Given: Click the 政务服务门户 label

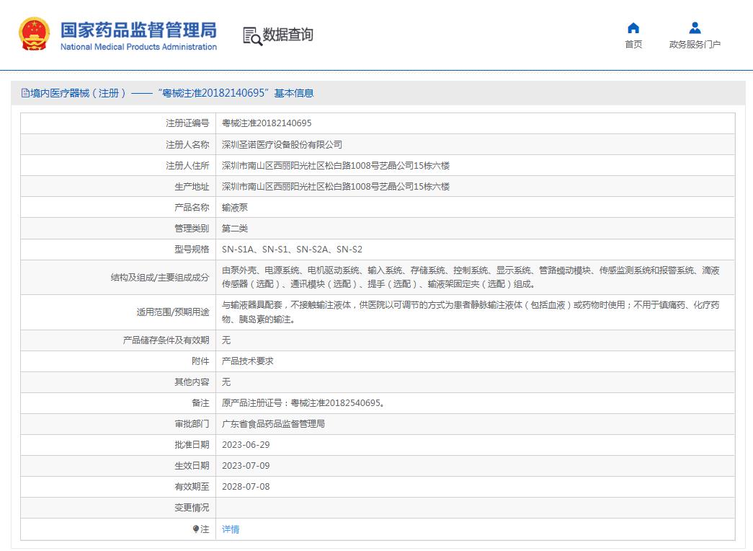Looking at the screenshot, I should (x=695, y=44).
